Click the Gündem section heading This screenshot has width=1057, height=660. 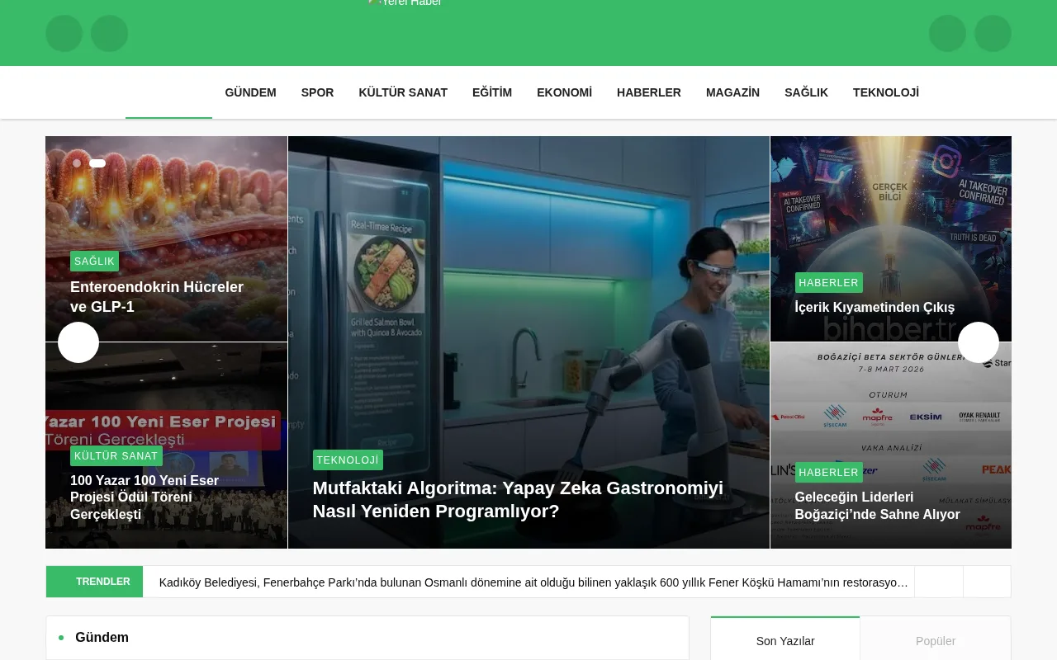pyautogui.click(x=102, y=638)
